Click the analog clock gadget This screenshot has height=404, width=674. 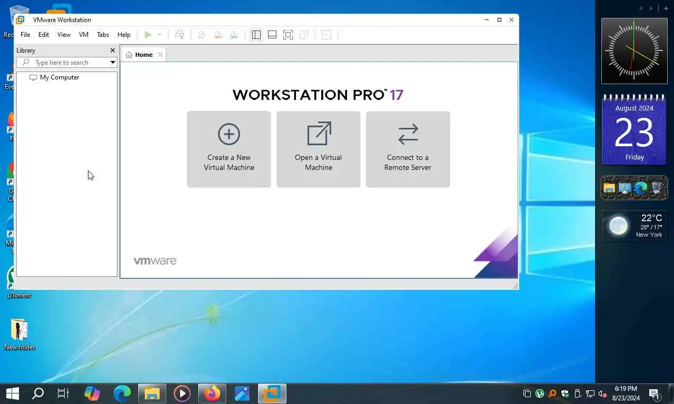635,51
